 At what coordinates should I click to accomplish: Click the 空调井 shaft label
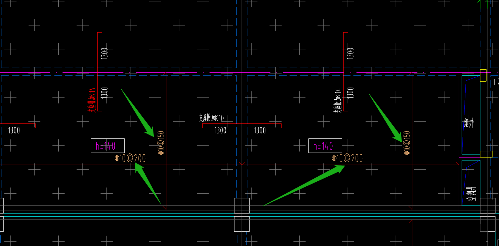point(472,193)
